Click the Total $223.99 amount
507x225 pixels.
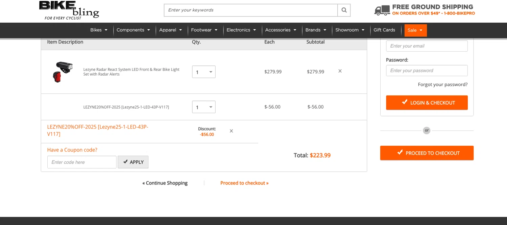pos(320,155)
